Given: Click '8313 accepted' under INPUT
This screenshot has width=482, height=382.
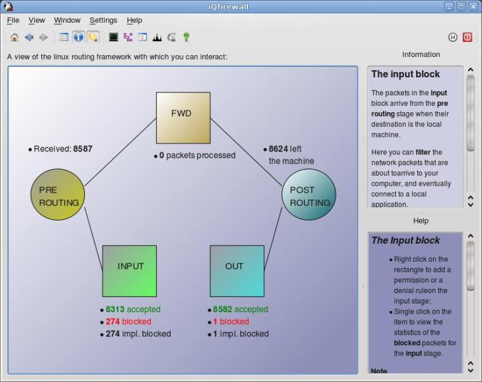Looking at the screenshot, I should click(133, 309).
